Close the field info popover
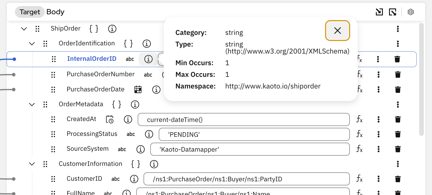This screenshot has width=432, height=195. [x=338, y=31]
